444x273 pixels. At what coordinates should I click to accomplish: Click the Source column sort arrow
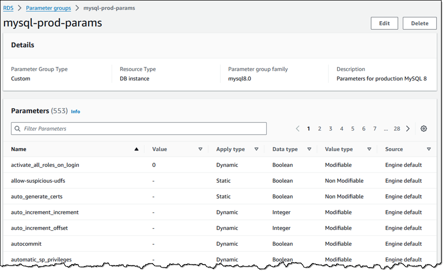[x=429, y=149]
